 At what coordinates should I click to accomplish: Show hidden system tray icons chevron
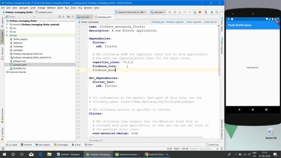236,154
